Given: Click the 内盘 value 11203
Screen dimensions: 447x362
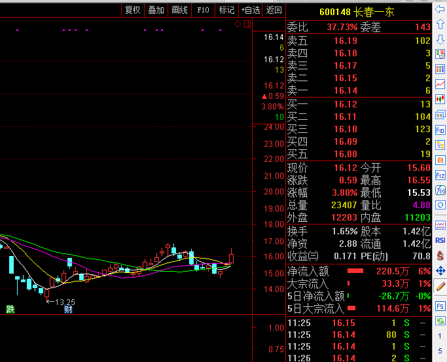Looking at the screenshot, I should [418, 218].
